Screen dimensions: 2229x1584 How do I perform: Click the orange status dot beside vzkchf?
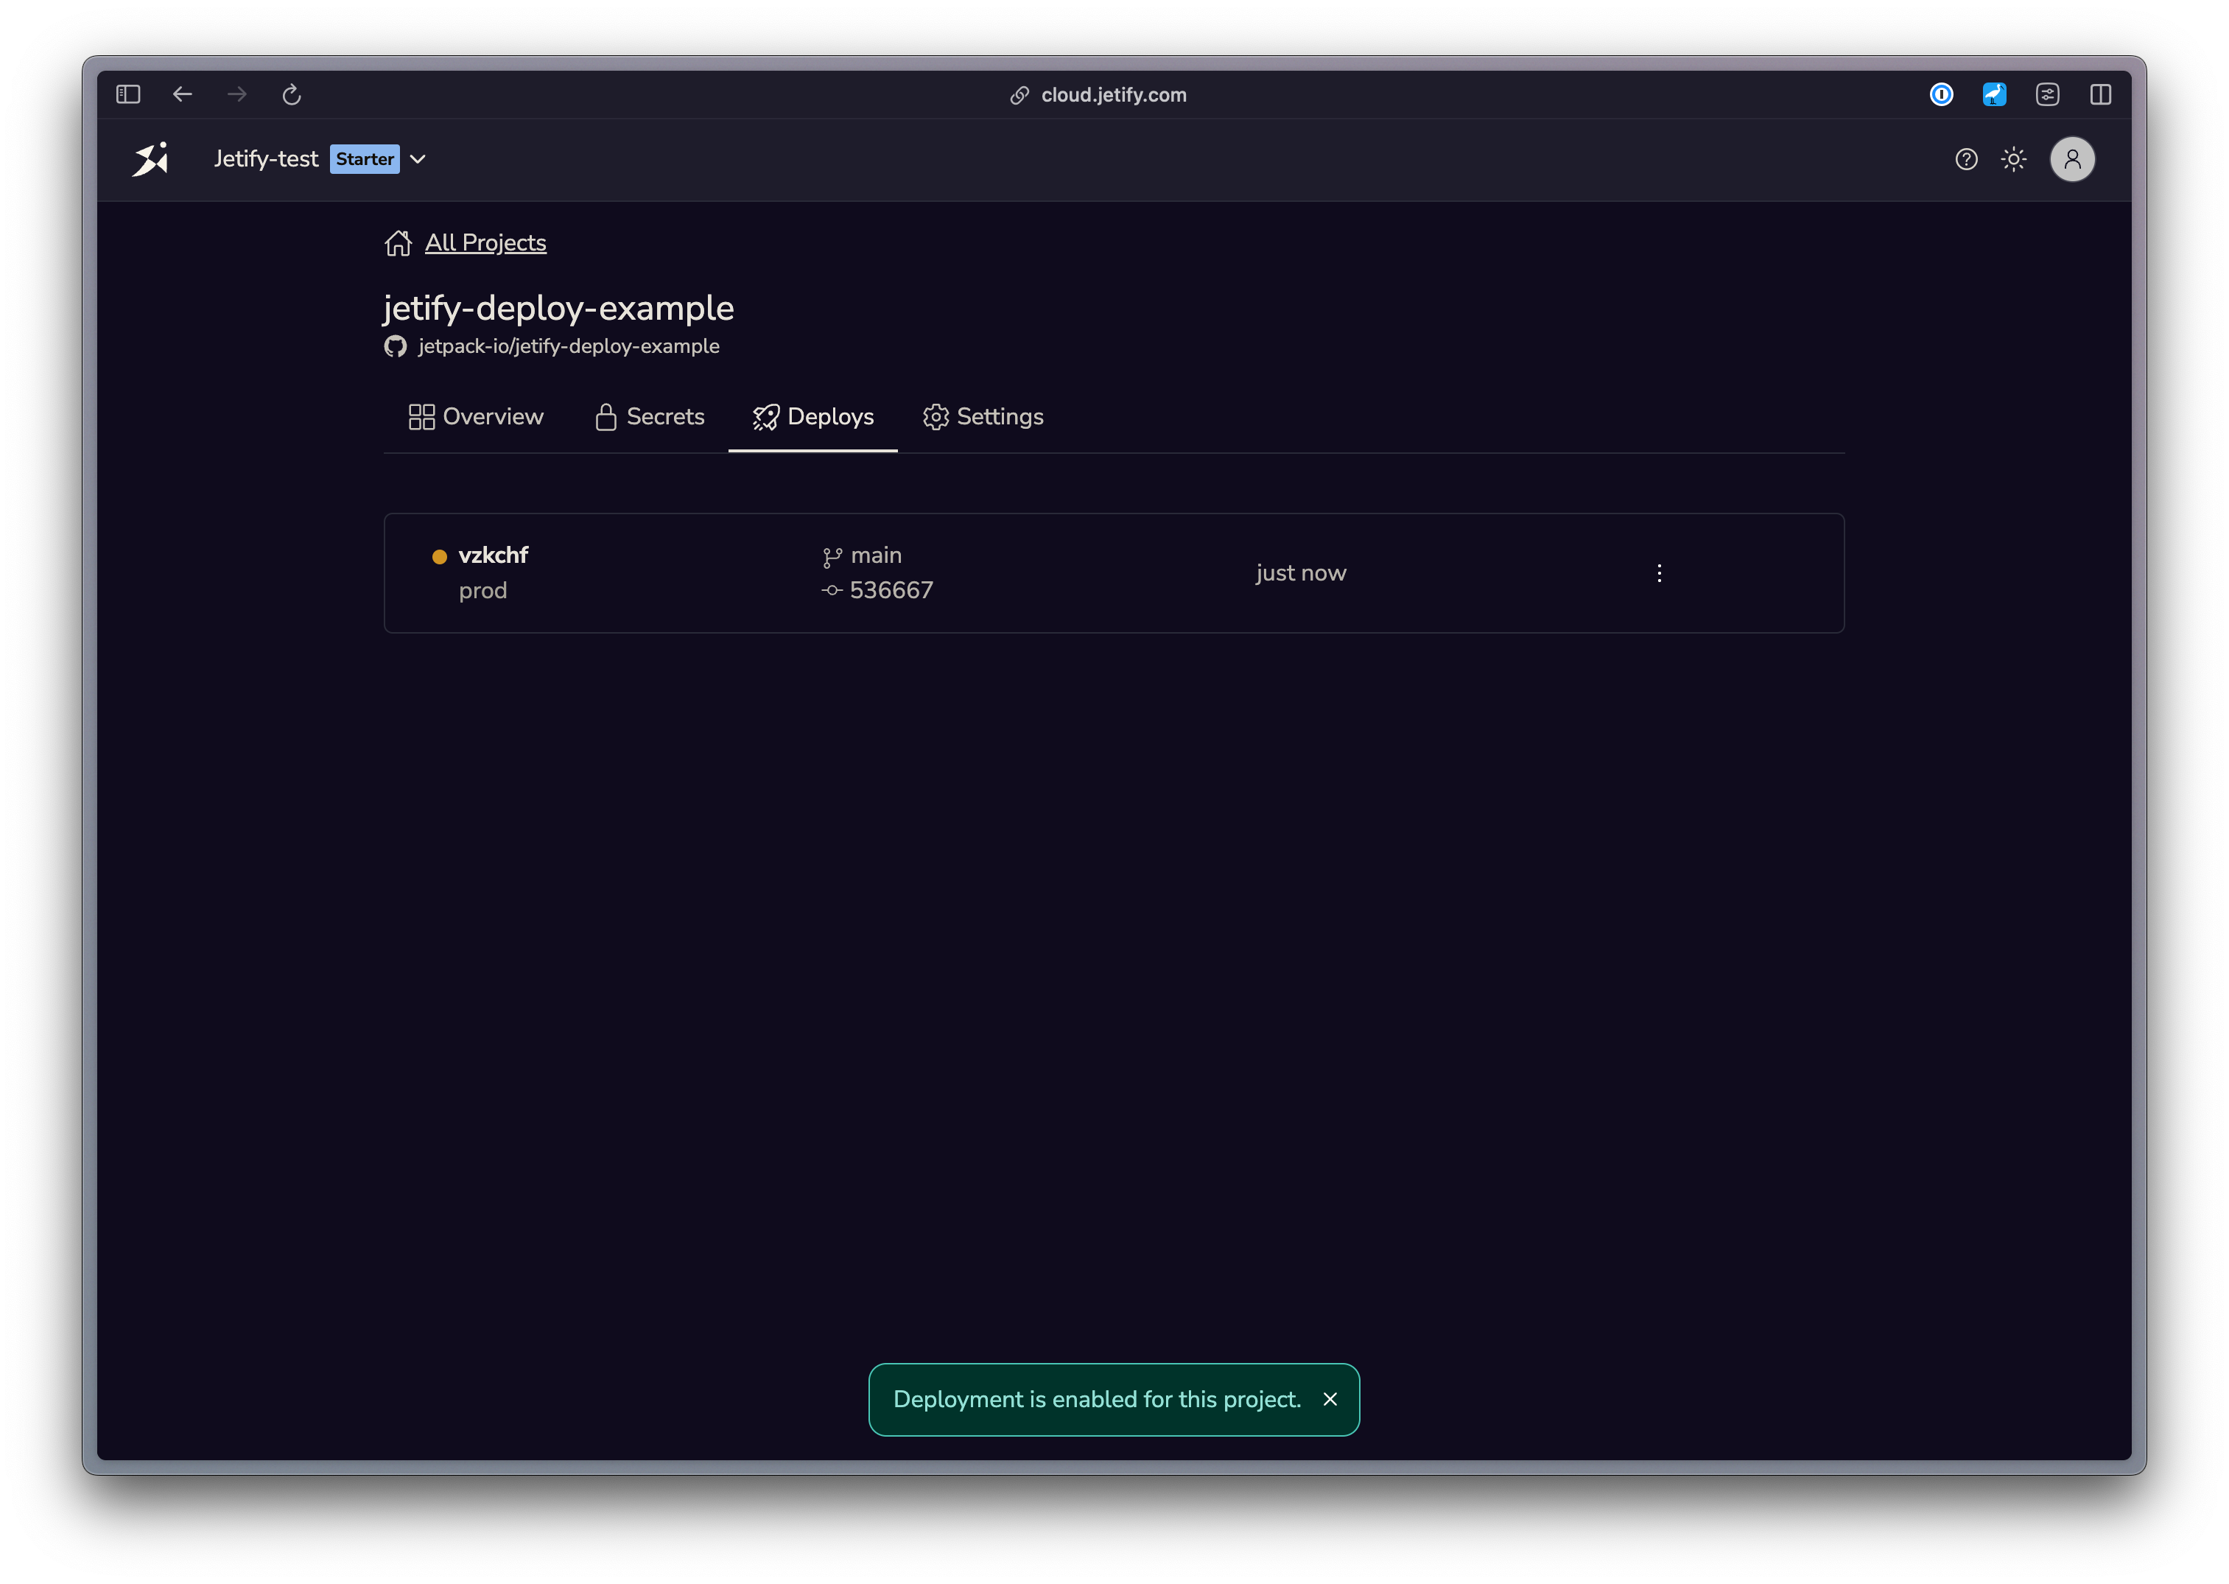(x=440, y=556)
